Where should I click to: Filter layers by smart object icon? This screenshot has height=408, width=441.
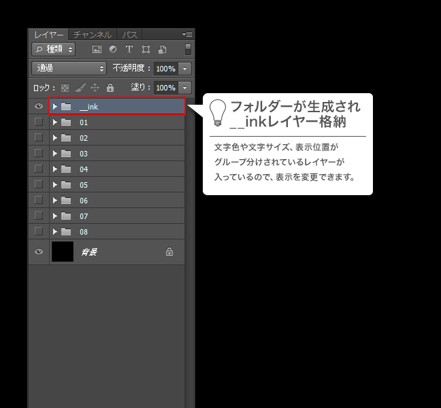(x=162, y=50)
